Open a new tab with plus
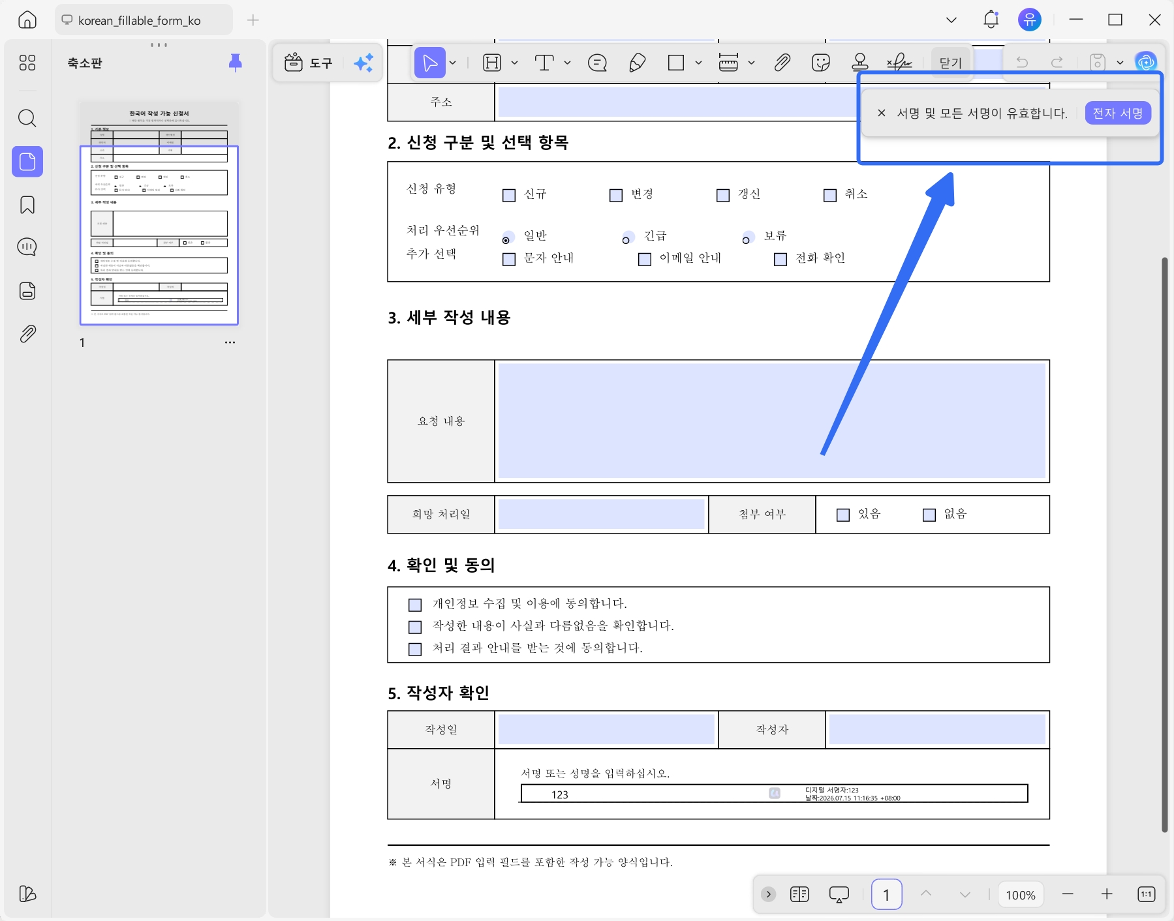 coord(253,20)
